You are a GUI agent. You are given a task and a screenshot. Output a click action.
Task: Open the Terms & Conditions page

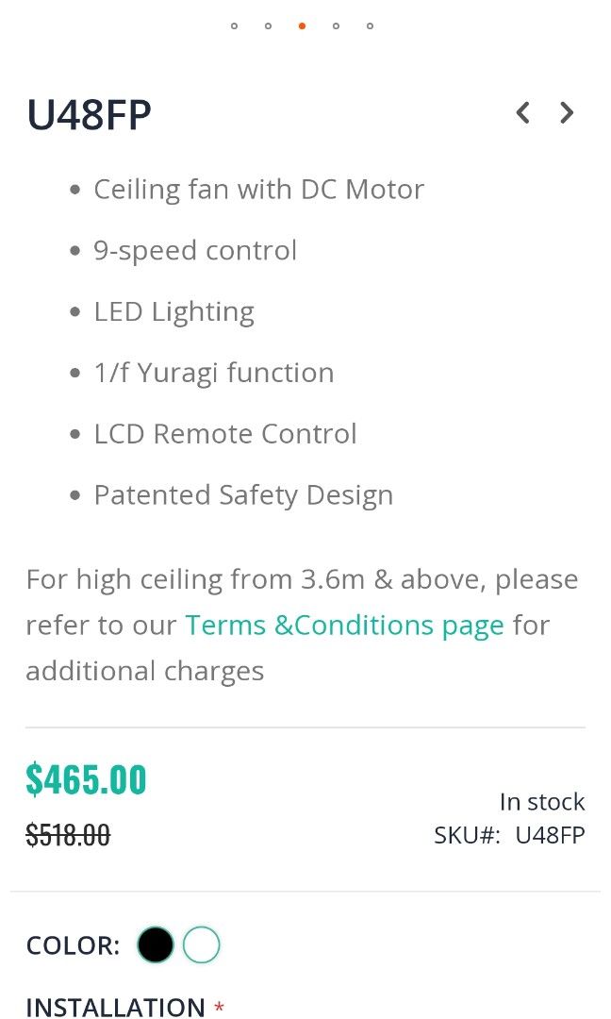343,625
